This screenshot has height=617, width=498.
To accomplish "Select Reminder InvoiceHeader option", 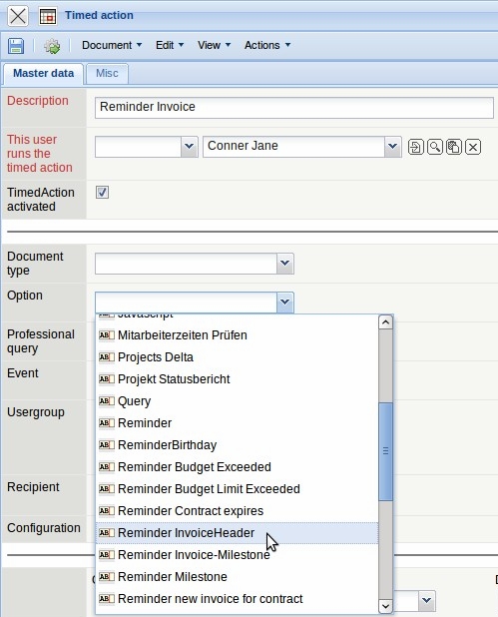I will [x=237, y=533].
